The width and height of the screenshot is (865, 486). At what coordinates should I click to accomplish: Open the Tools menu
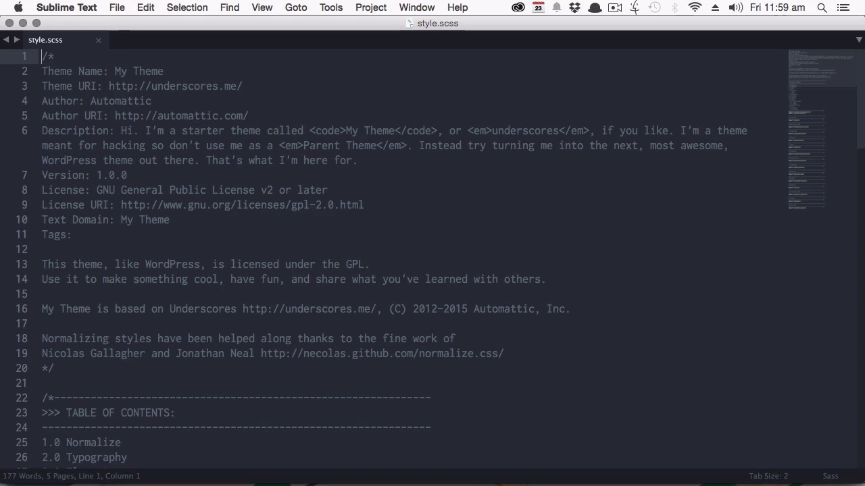point(331,7)
